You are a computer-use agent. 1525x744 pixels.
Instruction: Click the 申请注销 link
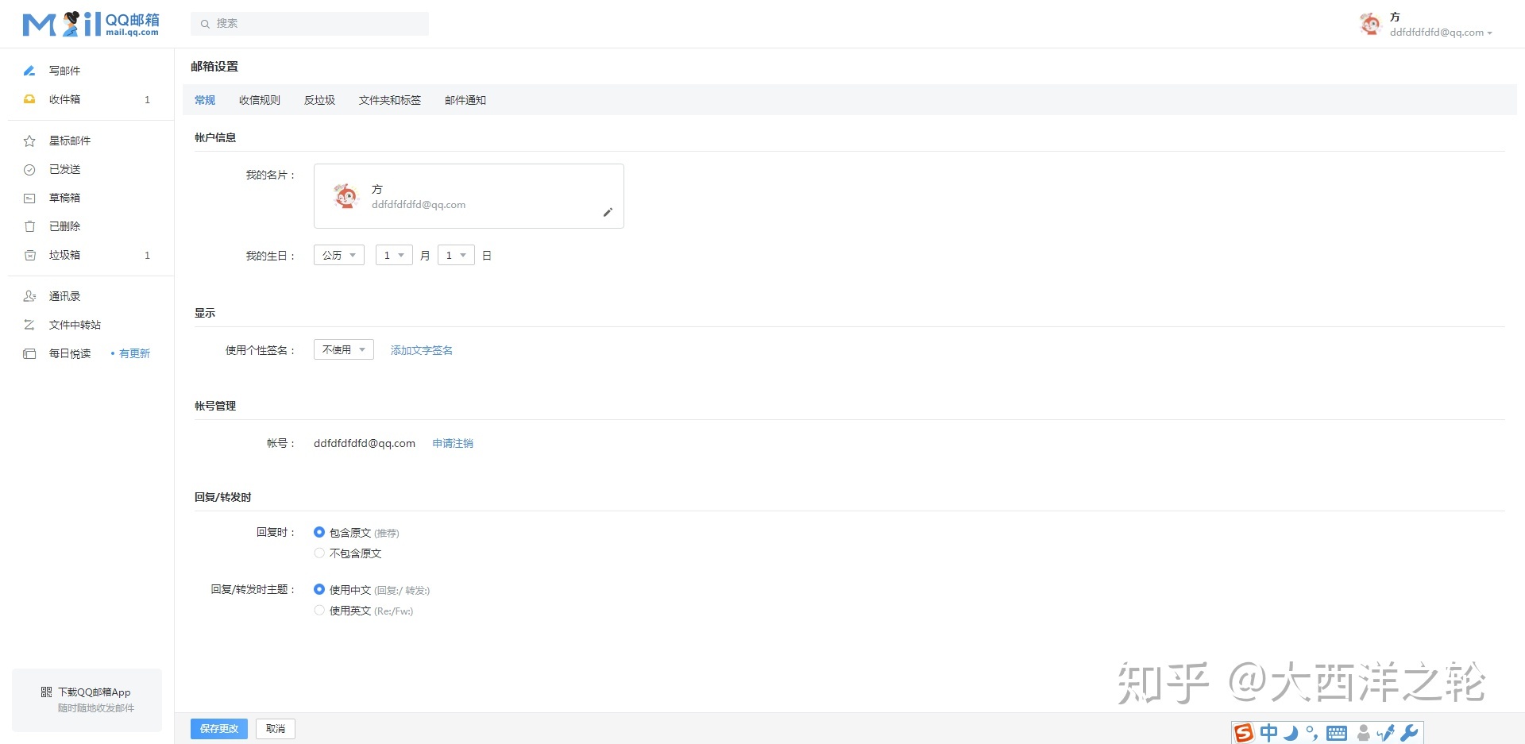pyautogui.click(x=453, y=443)
